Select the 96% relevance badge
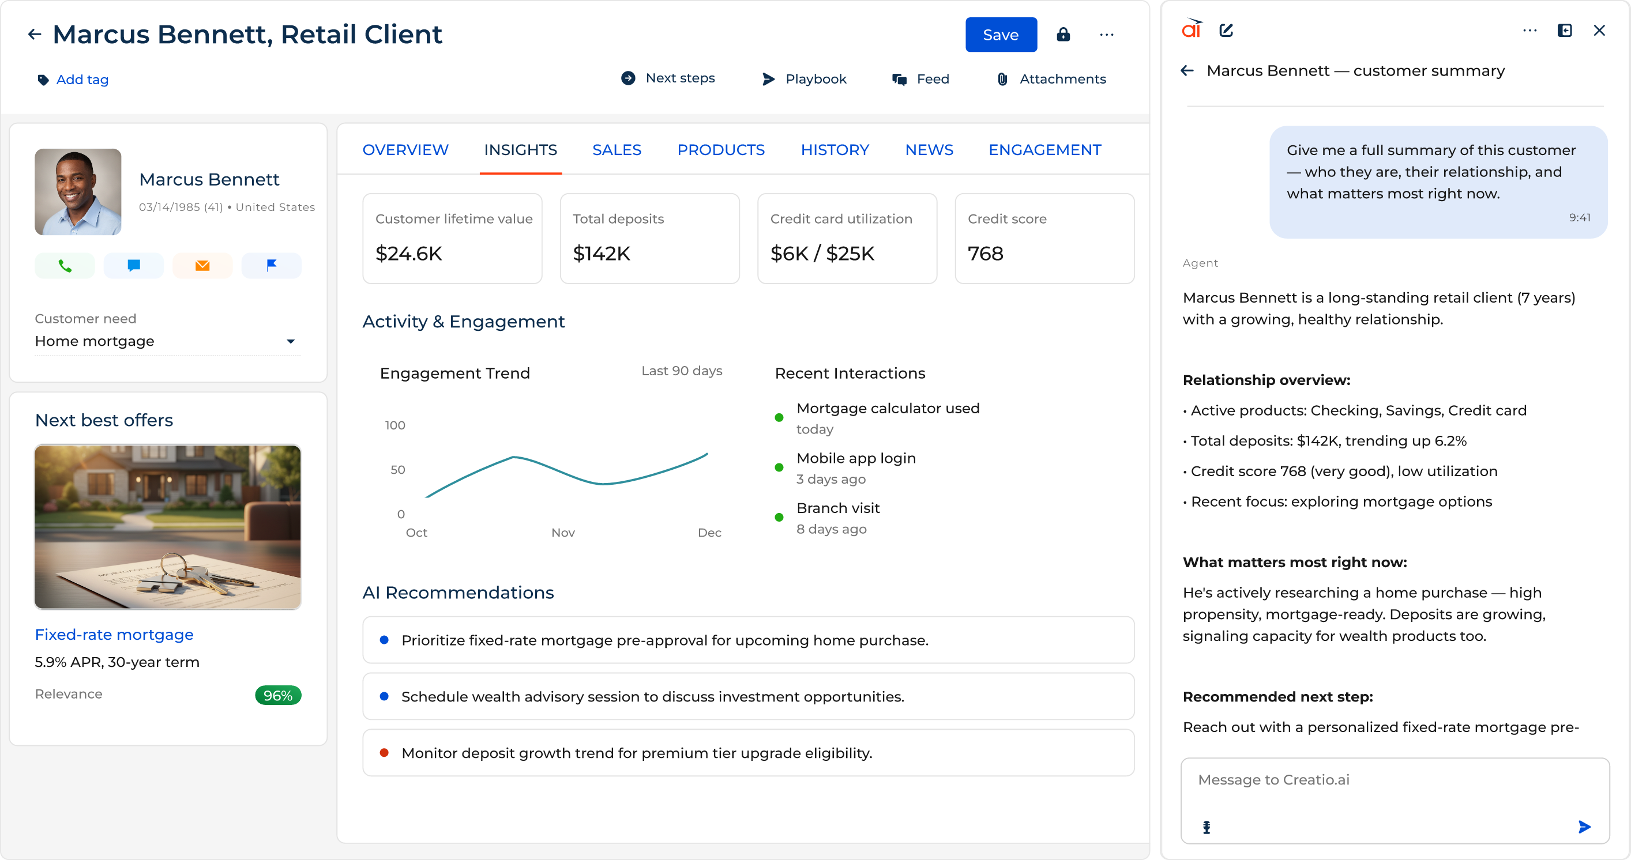Screen dimensions: 1631x860 (x=278, y=696)
